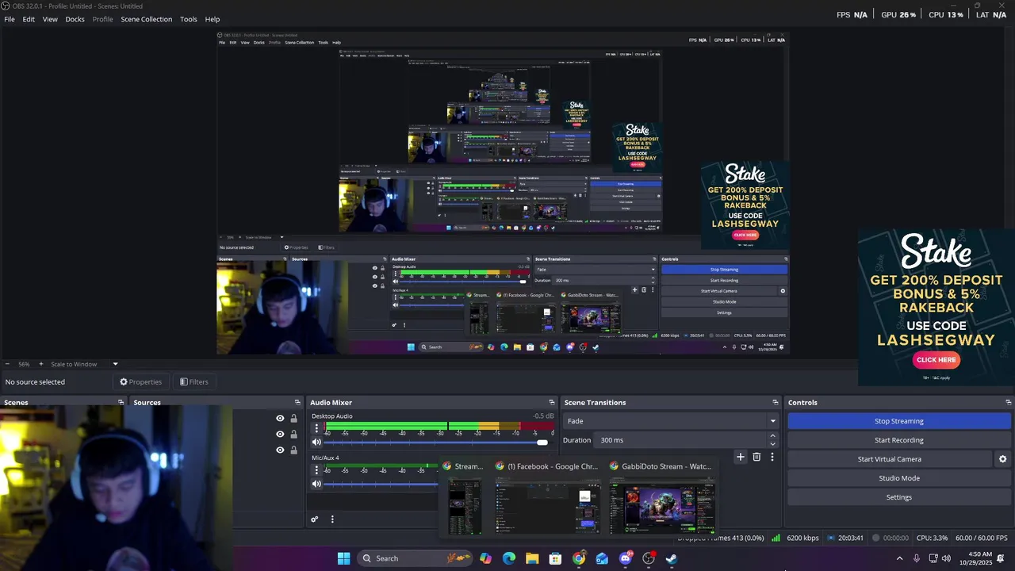Increase Duration with up arrow
Image resolution: width=1015 pixels, height=571 pixels.
772,436
